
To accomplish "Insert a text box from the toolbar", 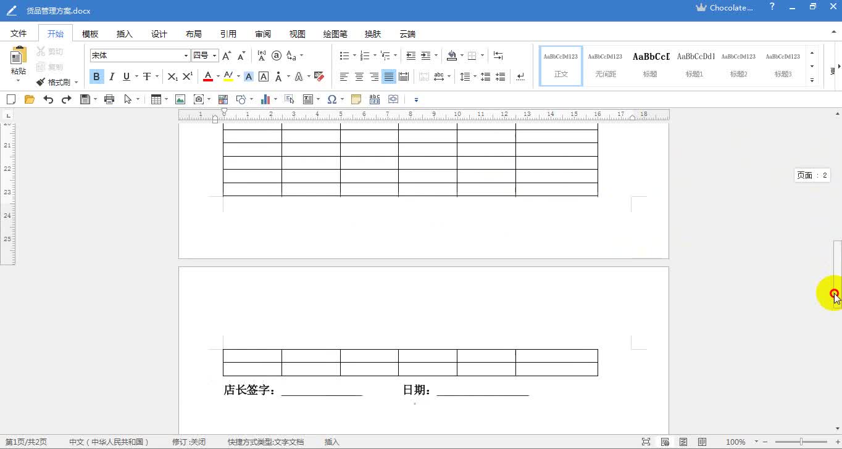I will point(307,99).
